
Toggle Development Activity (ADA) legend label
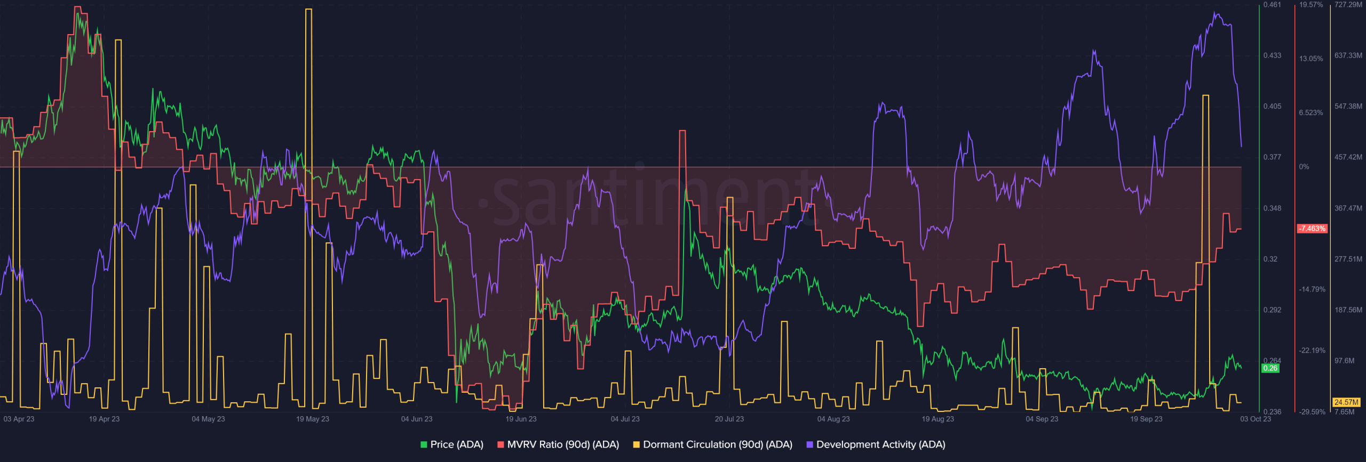(x=880, y=444)
